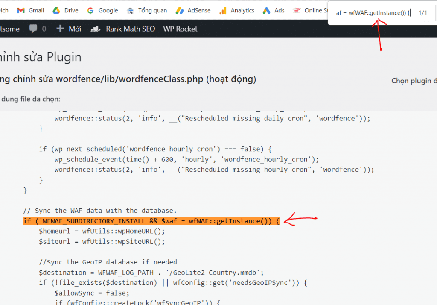This screenshot has width=437, height=305.
Task: Open the Google Drive bookmark icon
Action: coord(56,11)
